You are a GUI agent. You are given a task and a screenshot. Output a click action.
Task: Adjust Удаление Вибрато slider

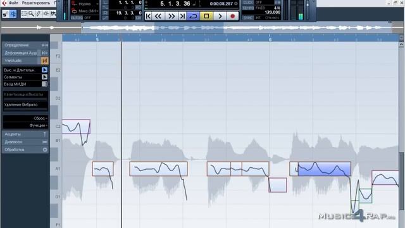pyautogui.click(x=25, y=110)
